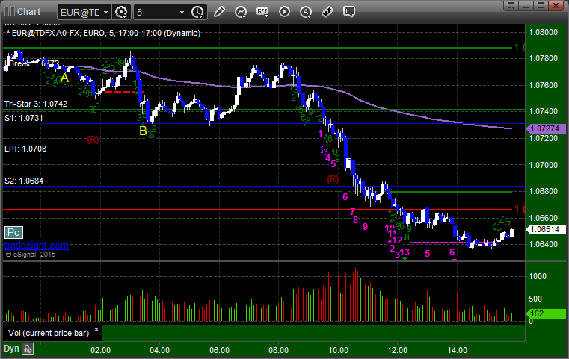Open the window pop-out options button
The height and width of the screenshot is (359, 569).
(x=511, y=5)
